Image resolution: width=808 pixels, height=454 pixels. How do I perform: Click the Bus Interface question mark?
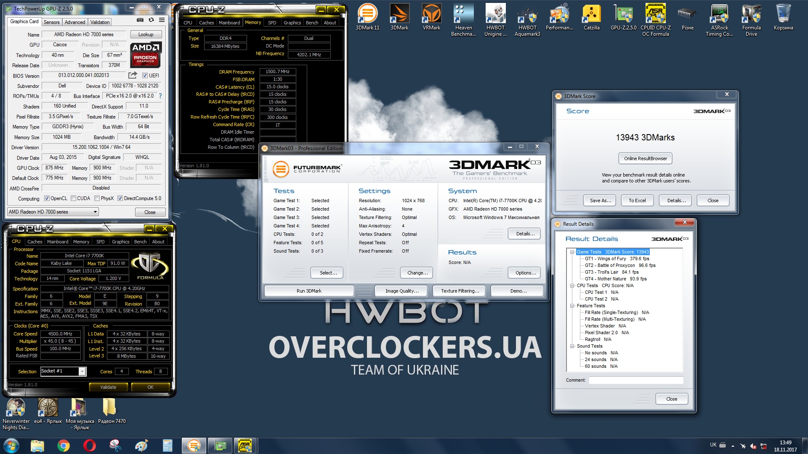(160, 96)
